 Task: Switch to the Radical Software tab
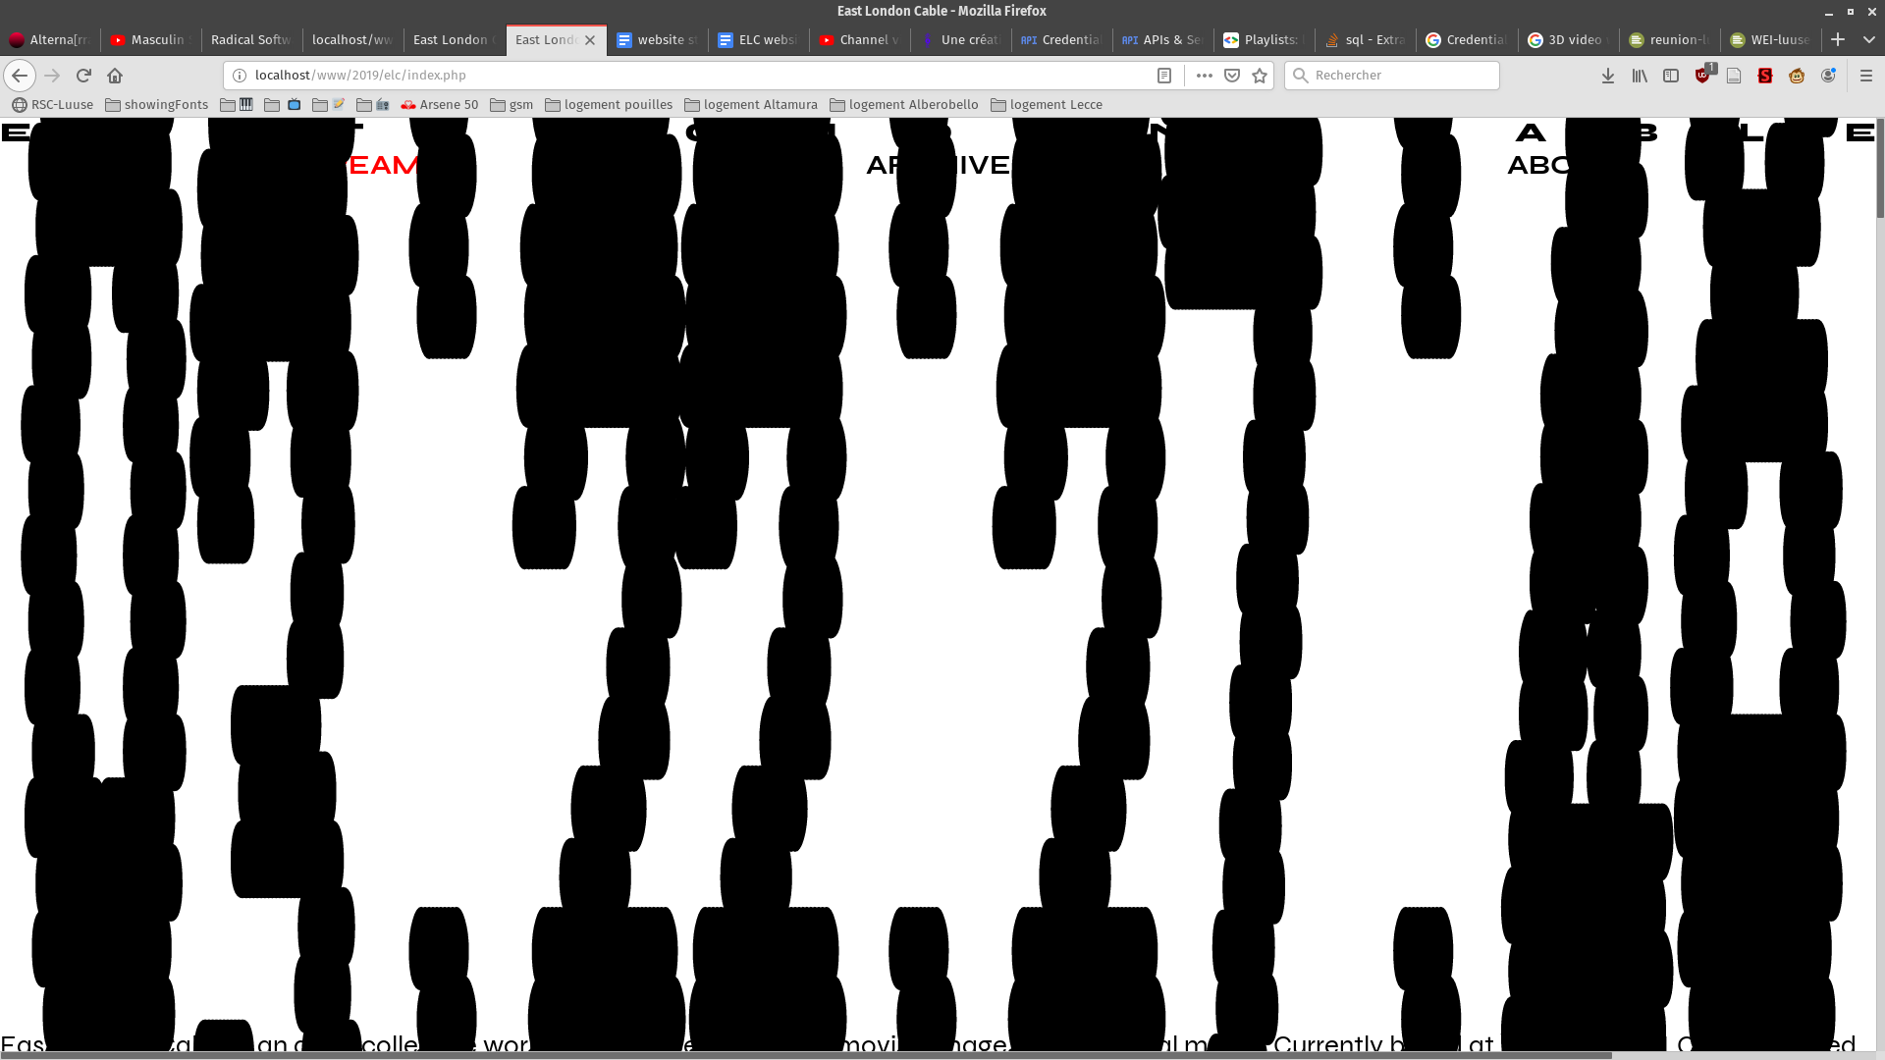pos(250,39)
